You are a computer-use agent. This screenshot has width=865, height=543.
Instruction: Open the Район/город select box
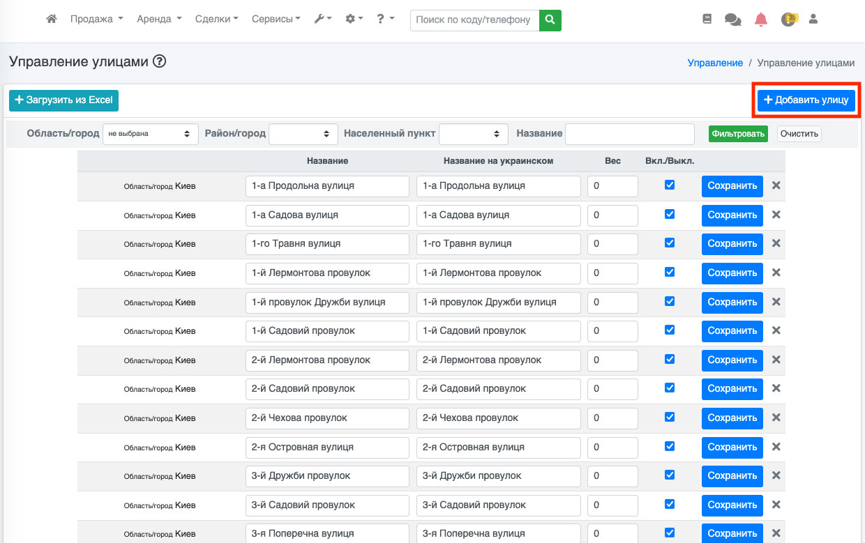click(303, 134)
